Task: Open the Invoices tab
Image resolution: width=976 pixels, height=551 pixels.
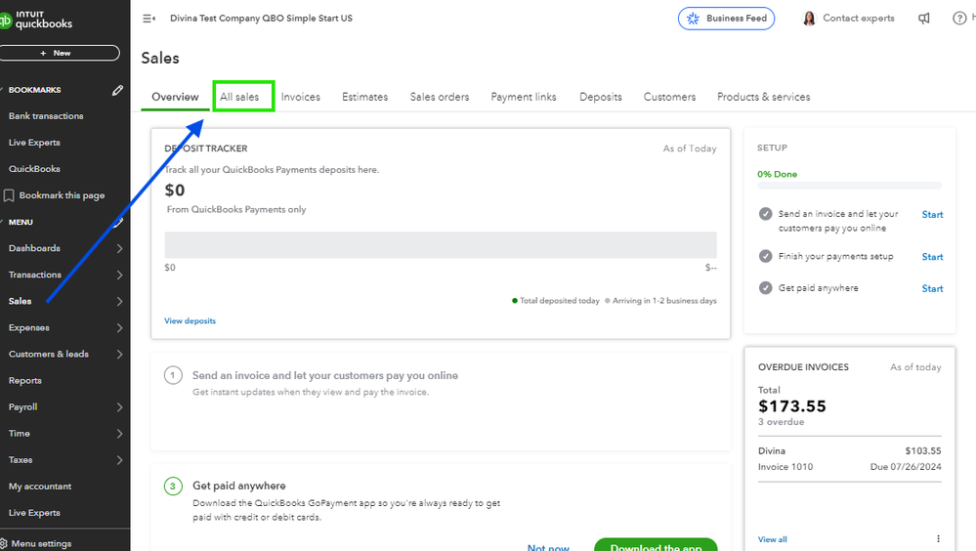Action: click(301, 97)
